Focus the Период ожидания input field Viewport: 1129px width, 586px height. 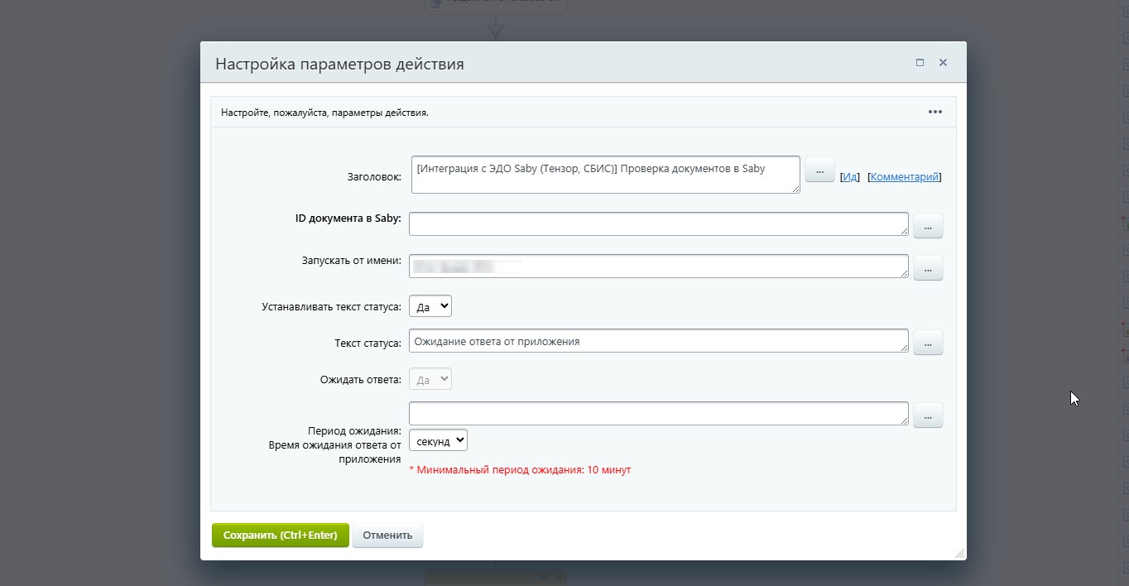click(x=658, y=414)
